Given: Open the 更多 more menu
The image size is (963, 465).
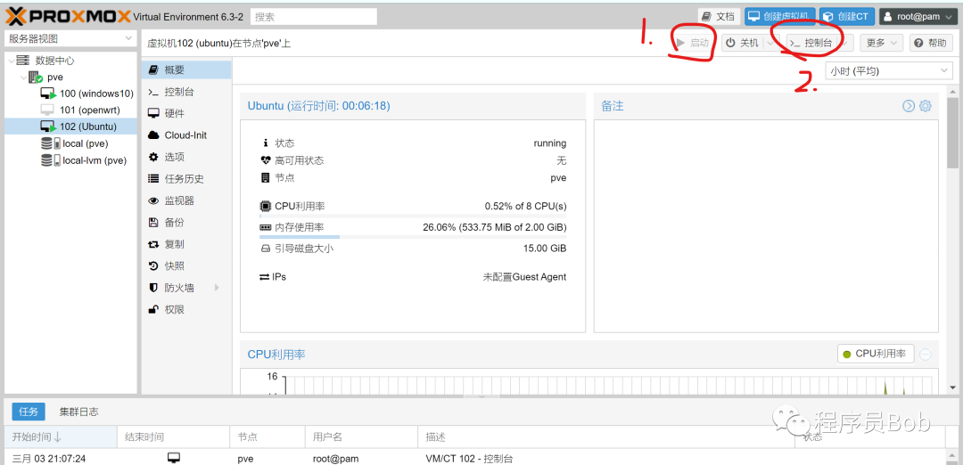Looking at the screenshot, I should pyautogui.click(x=881, y=43).
